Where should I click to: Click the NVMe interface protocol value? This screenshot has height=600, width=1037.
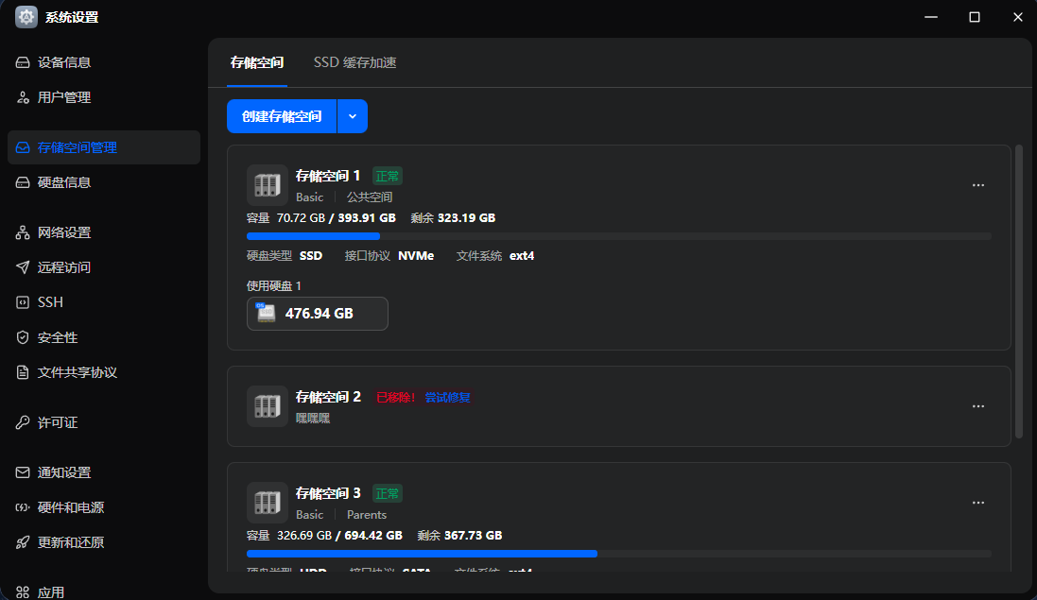(x=416, y=256)
